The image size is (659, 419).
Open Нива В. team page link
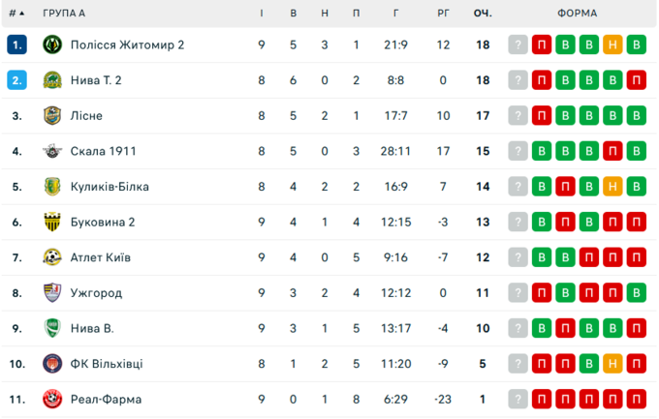[92, 328]
